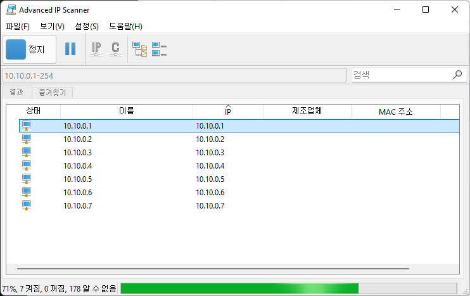Click the green scan progress bar
The height and width of the screenshot is (296, 470).
click(288, 288)
